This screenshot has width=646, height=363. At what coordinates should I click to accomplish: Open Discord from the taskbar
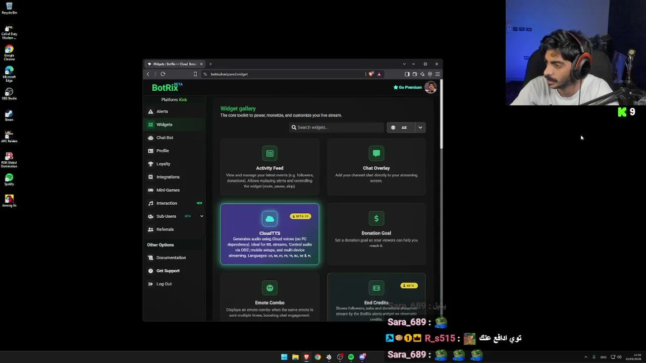click(362, 357)
